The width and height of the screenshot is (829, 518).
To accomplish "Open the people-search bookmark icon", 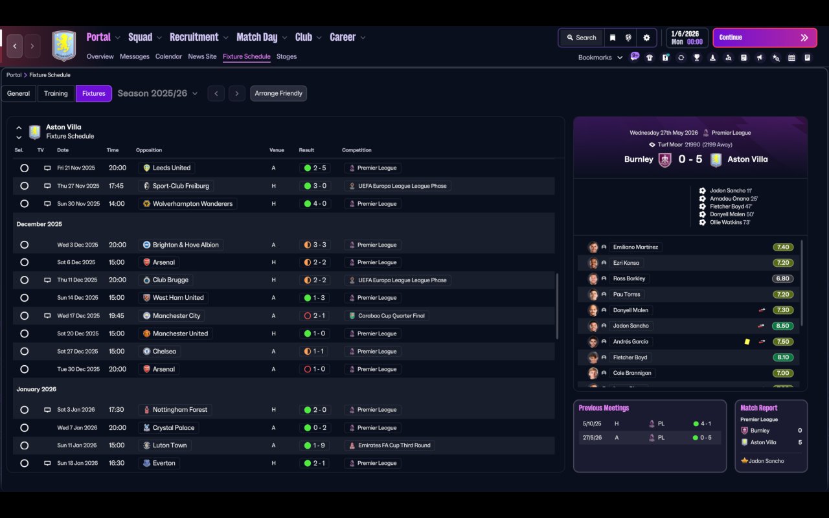I will point(729,58).
